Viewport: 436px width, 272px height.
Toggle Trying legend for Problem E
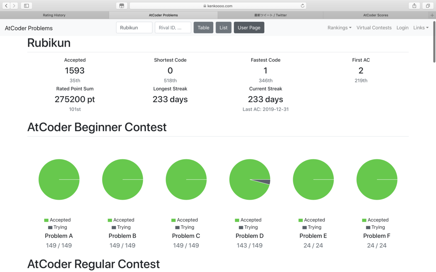click(312, 227)
